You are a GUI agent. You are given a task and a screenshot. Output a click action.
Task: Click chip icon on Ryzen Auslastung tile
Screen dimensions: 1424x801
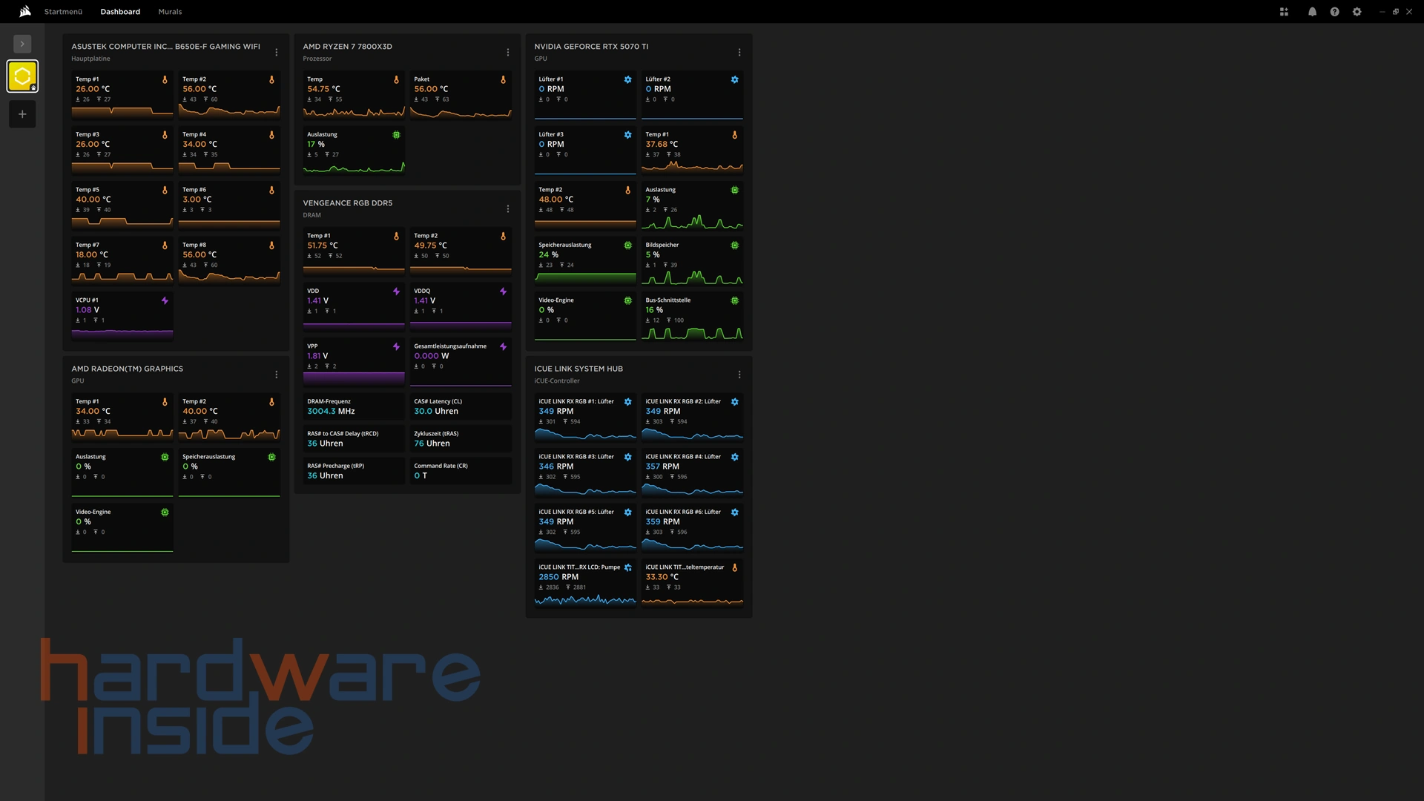(396, 135)
